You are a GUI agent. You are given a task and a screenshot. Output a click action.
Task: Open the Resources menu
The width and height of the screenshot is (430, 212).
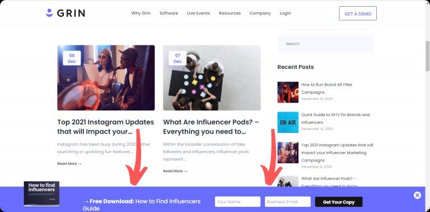point(230,13)
